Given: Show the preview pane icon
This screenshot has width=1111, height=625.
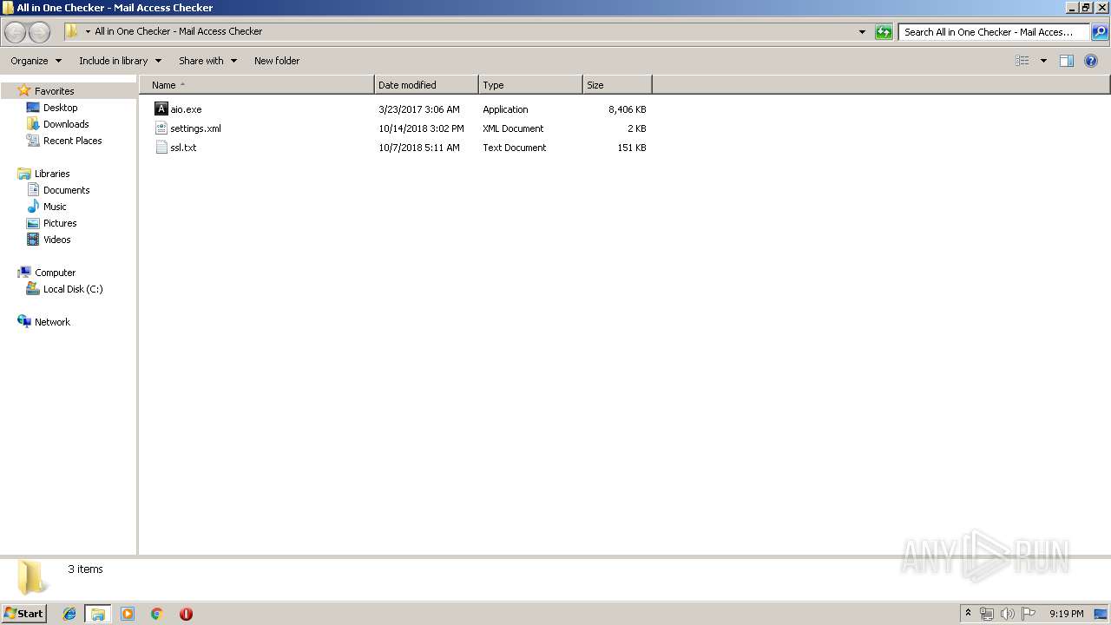Looking at the screenshot, I should click(1067, 61).
